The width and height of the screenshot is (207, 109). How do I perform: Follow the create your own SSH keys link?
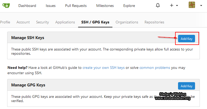[103, 68]
